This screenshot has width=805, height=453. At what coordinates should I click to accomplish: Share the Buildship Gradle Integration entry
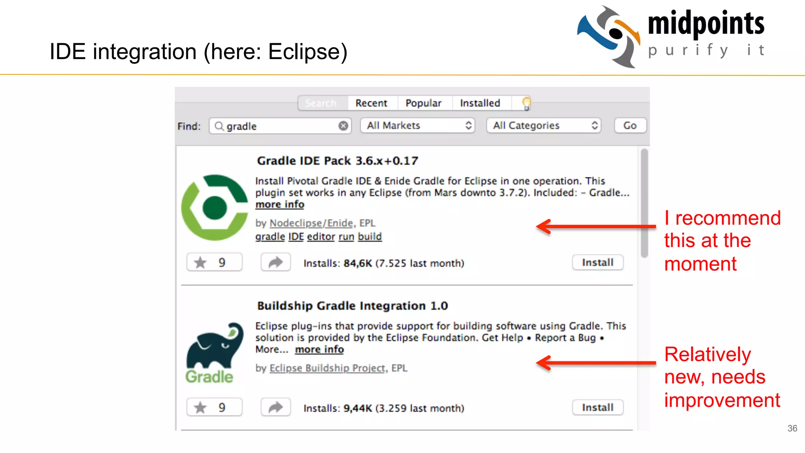pyautogui.click(x=276, y=407)
